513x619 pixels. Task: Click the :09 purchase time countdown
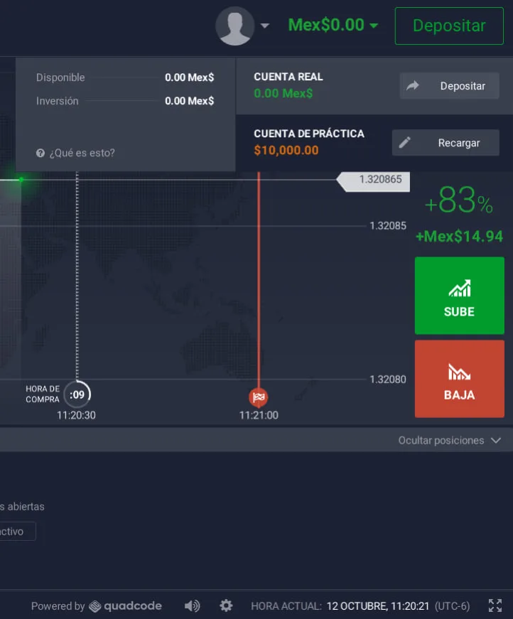pos(77,394)
